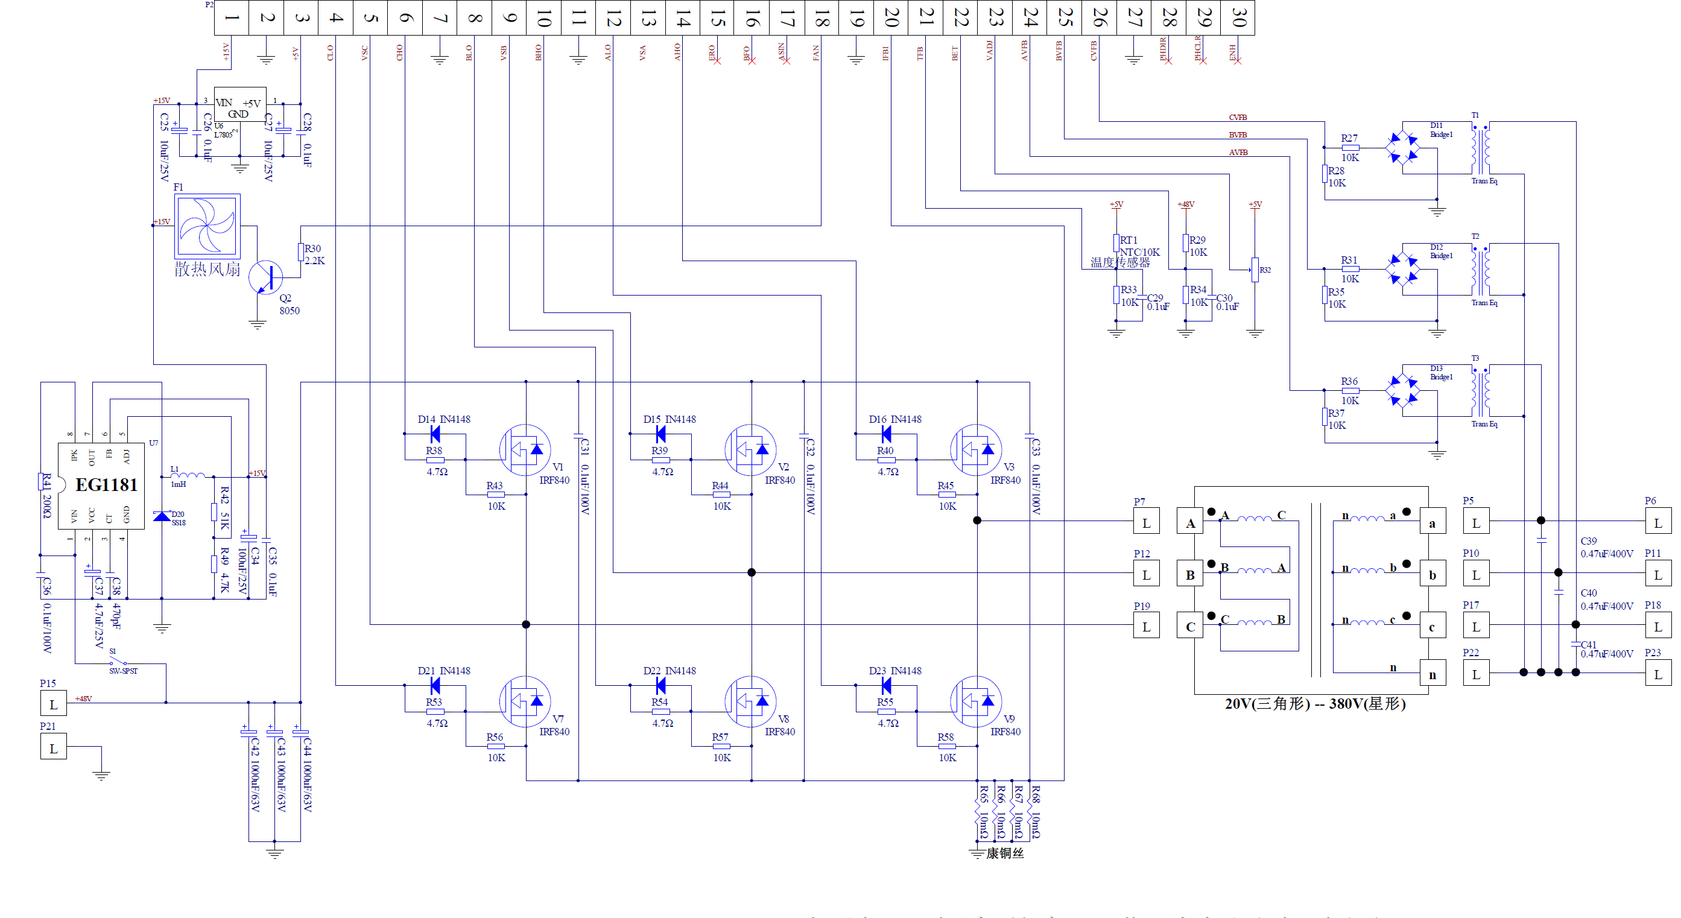The image size is (1681, 918).
Task: Select the Q2 8050 transistor symbol
Action: [265, 277]
